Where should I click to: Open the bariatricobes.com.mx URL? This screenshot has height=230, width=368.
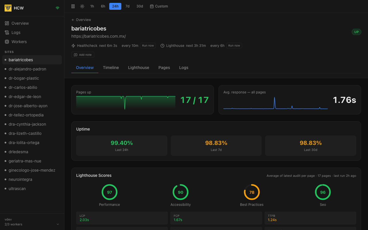pos(99,36)
